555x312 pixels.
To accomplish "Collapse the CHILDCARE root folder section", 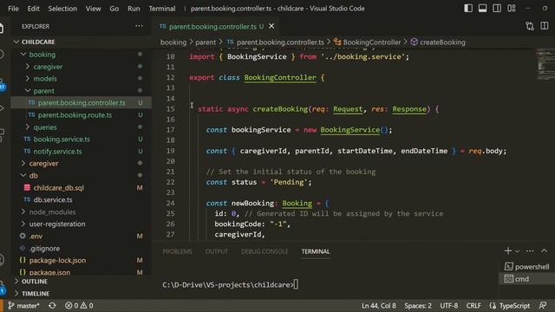I will pos(82,42).
